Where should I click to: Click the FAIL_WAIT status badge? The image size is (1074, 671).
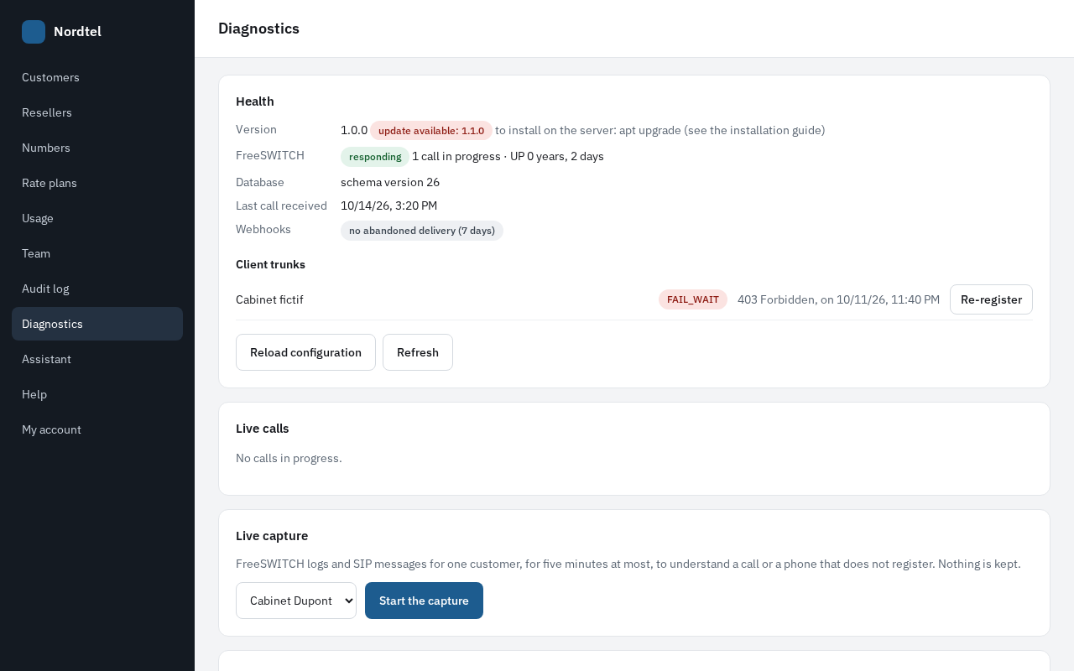click(693, 299)
